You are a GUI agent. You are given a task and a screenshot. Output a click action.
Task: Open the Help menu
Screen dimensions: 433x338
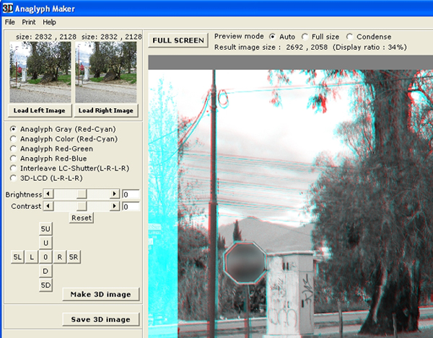[x=49, y=22]
